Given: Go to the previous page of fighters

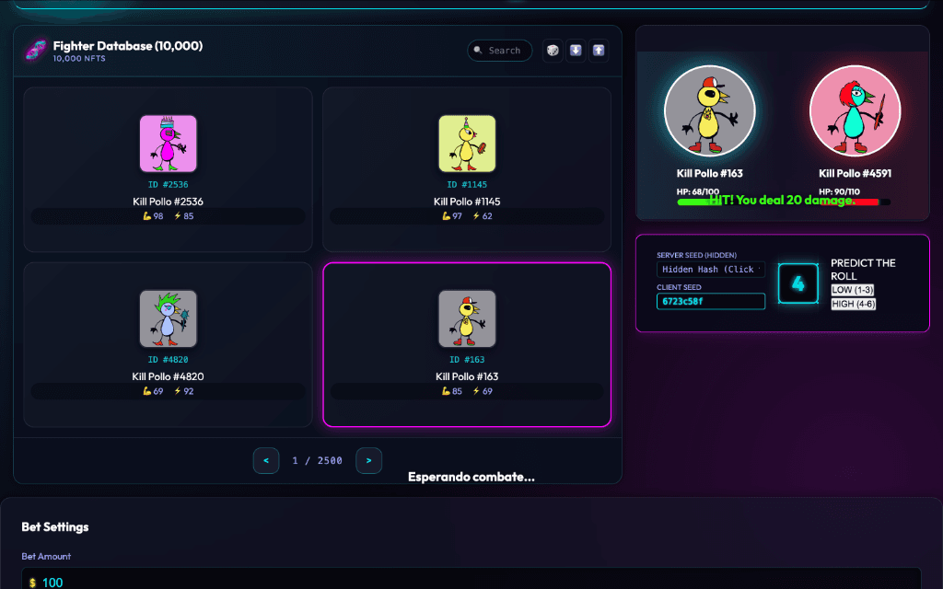Looking at the screenshot, I should (x=266, y=460).
